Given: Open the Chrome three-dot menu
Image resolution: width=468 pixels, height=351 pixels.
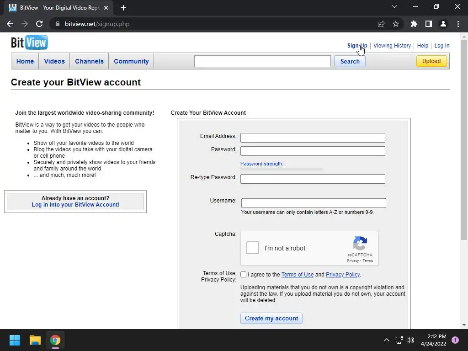Looking at the screenshot, I should coord(458,24).
